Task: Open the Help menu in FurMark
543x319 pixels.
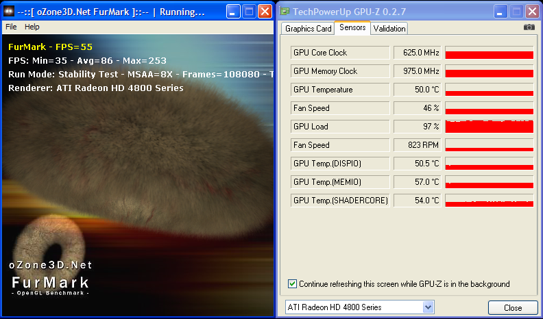Action: 32,27
